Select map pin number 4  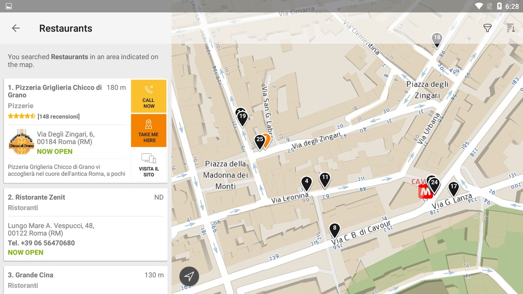coord(306,184)
